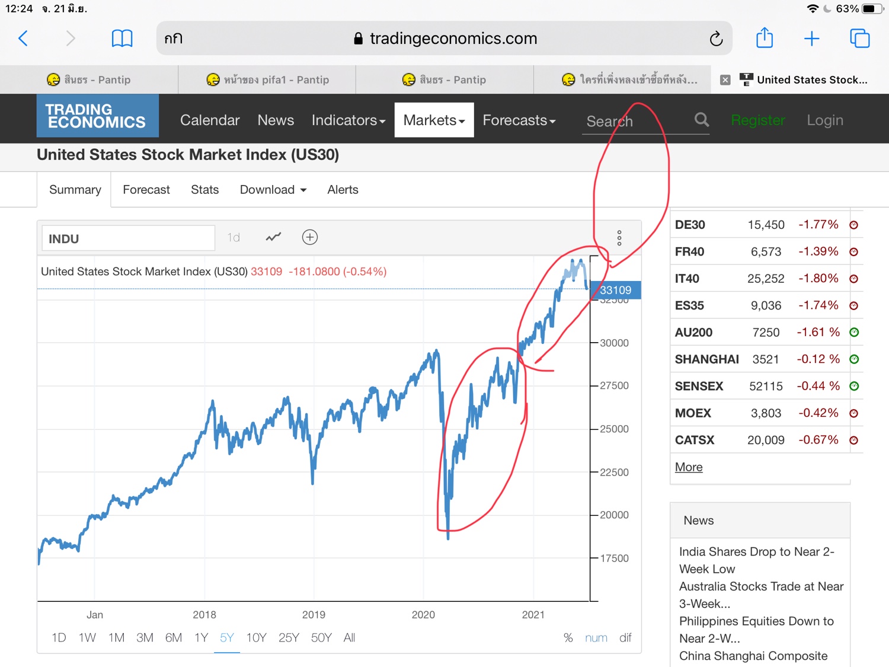889x667 pixels.
Task: Reload the tradingeconomics.com page
Action: (716, 39)
